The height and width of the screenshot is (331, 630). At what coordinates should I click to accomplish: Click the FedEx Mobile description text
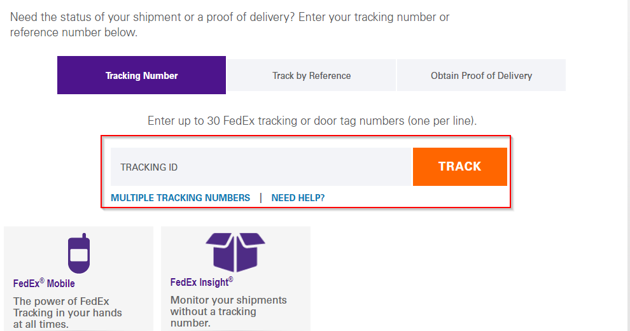(x=67, y=313)
